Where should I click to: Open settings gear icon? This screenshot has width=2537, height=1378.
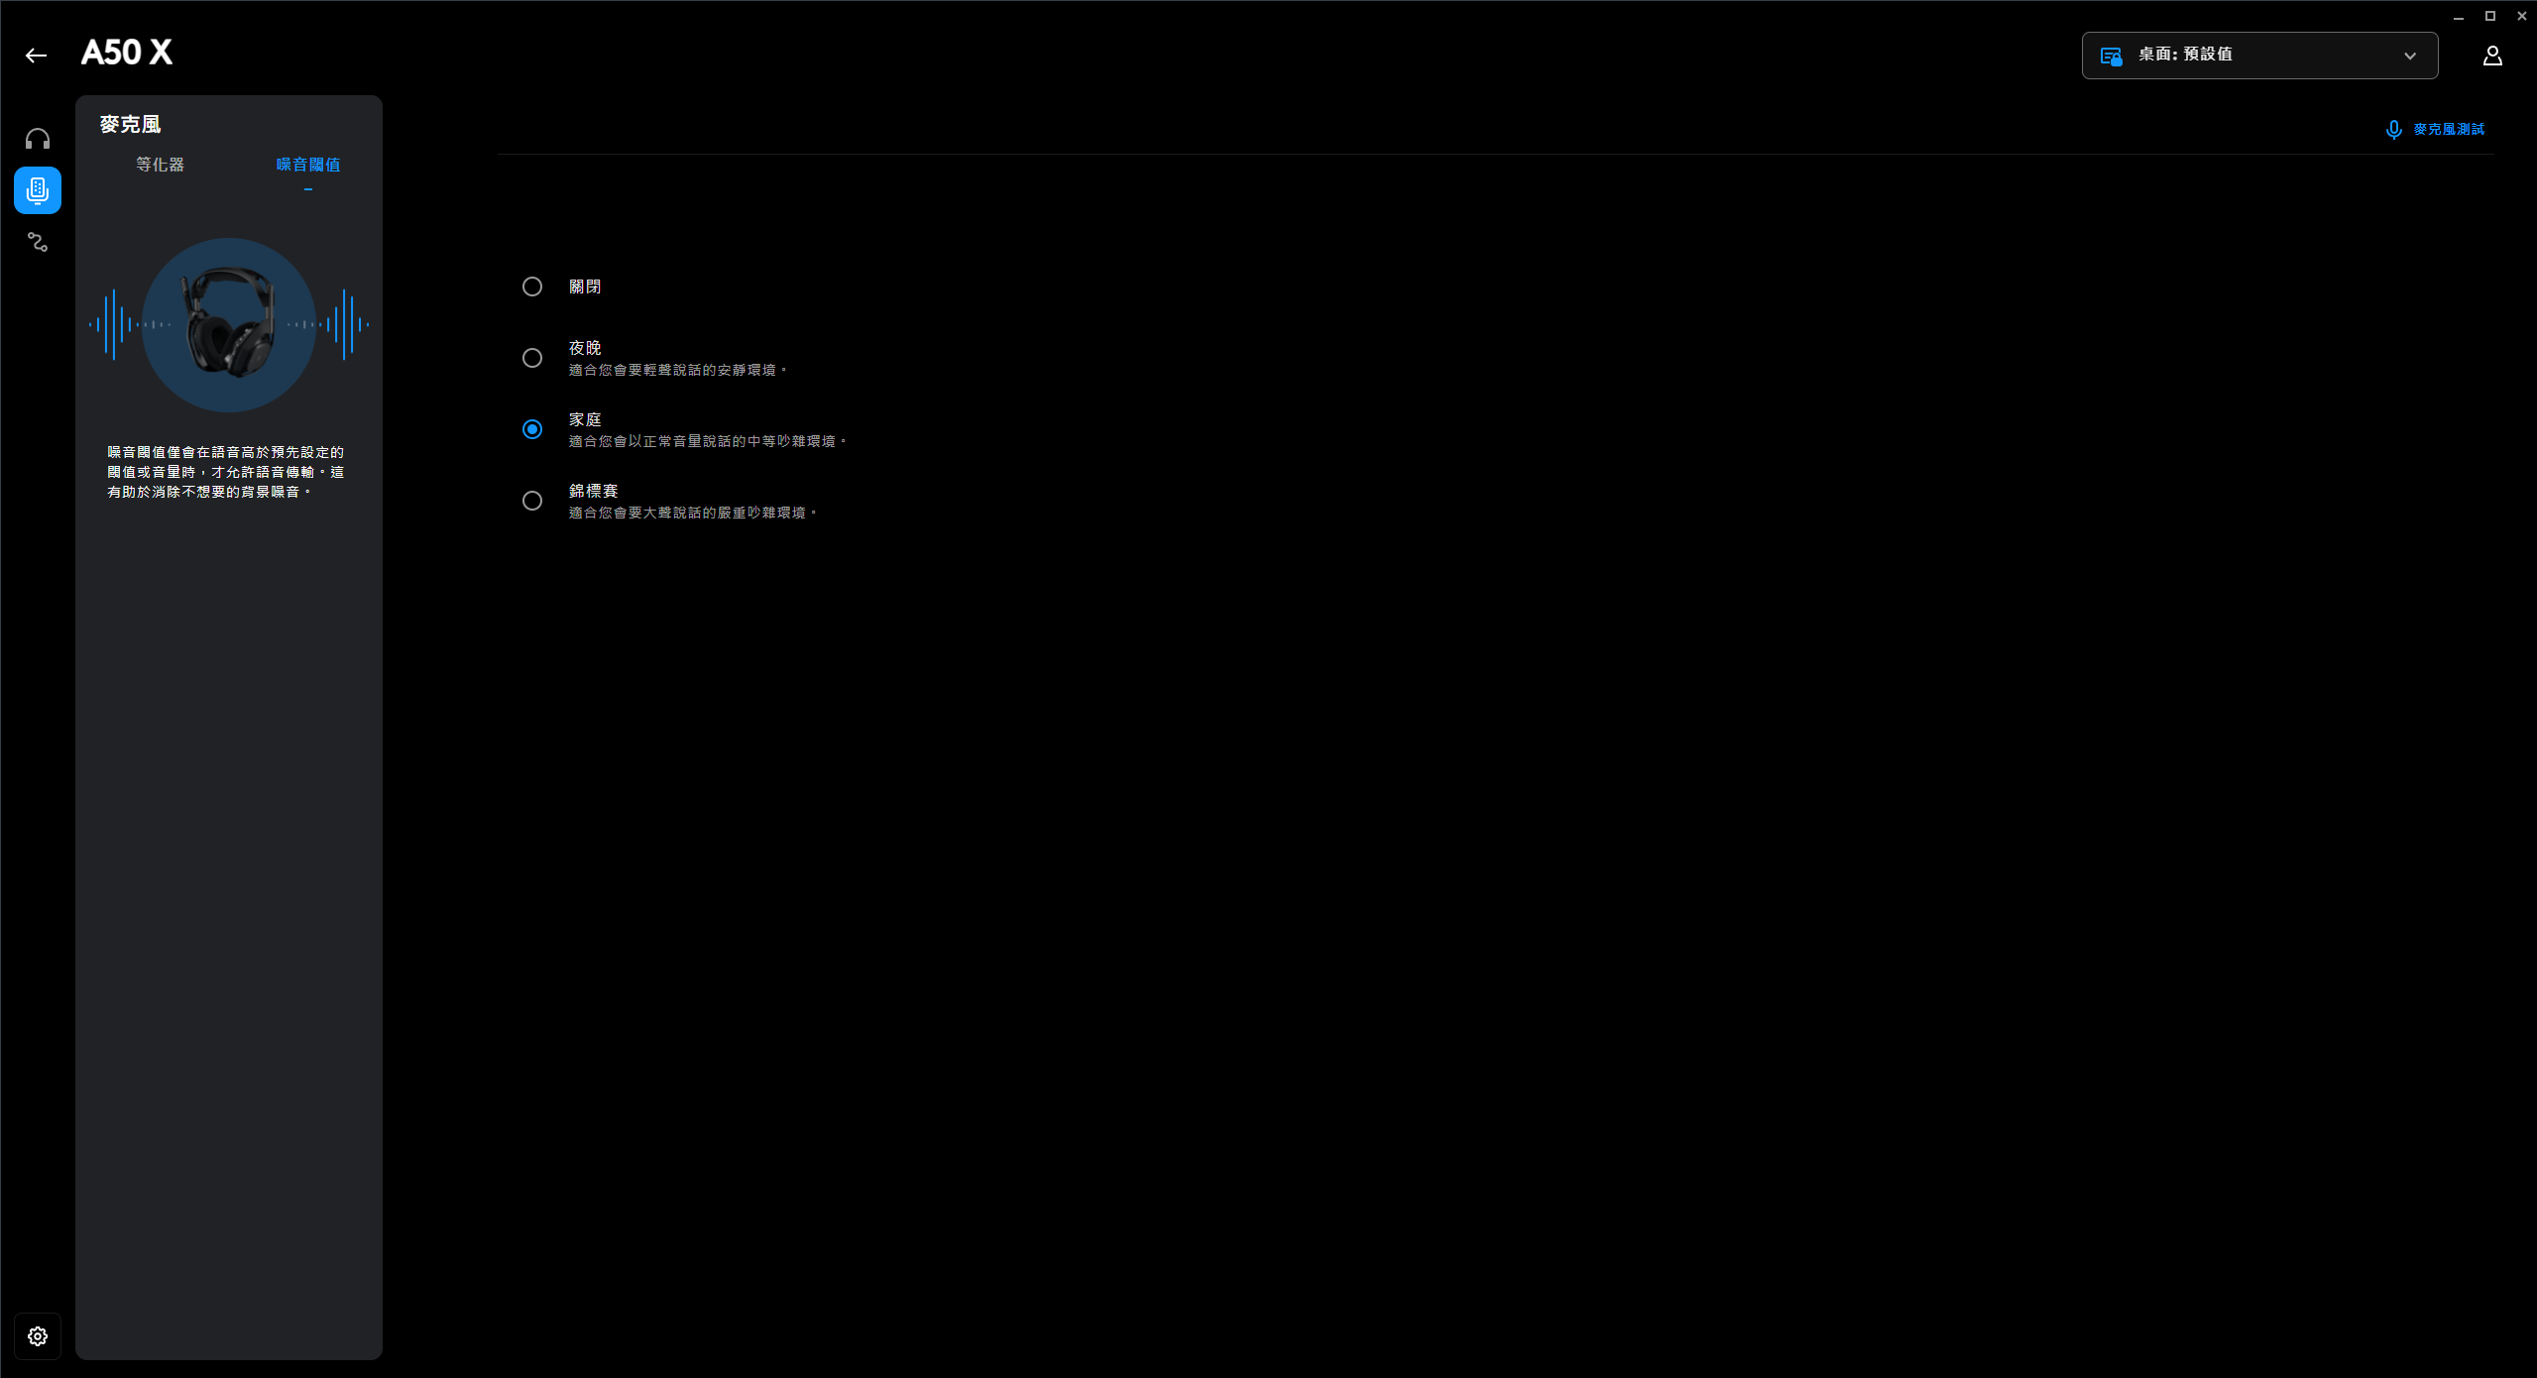coord(38,1336)
